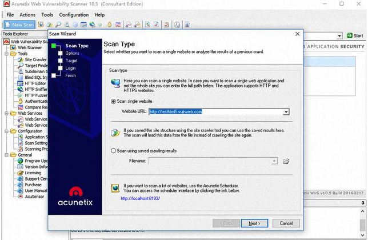Open Target Finder magnifier icon in toolbar
The image size is (368, 240).
click(x=58, y=25)
